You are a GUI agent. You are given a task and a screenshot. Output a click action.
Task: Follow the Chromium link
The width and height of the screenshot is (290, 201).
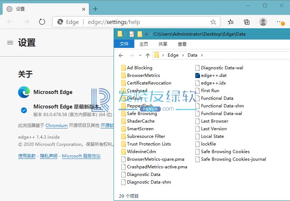tap(56, 126)
